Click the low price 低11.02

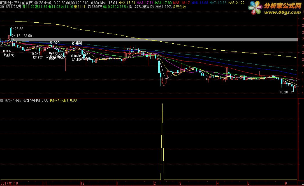pyautogui.click(x=54, y=7)
